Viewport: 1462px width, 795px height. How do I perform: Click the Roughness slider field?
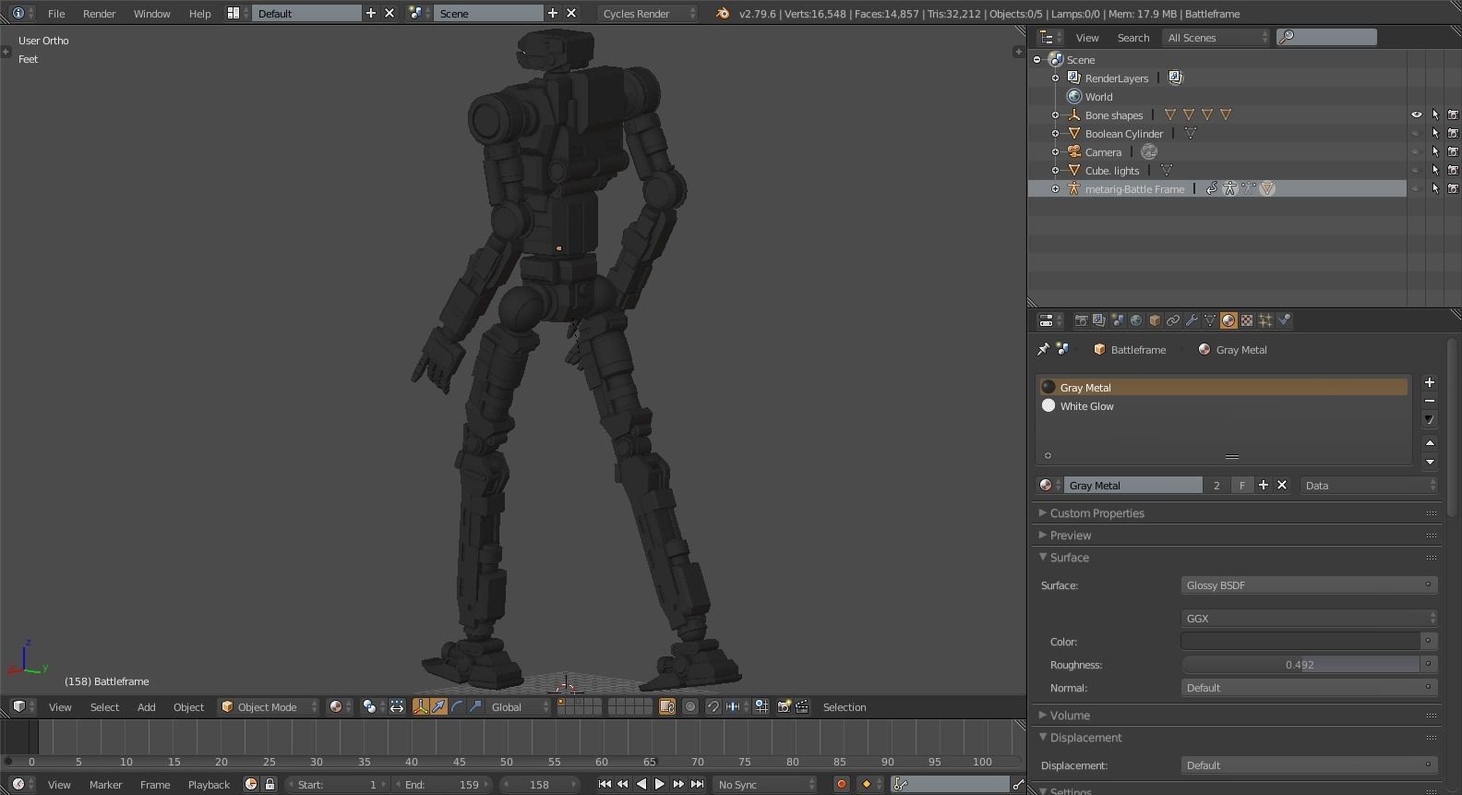[x=1300, y=664]
